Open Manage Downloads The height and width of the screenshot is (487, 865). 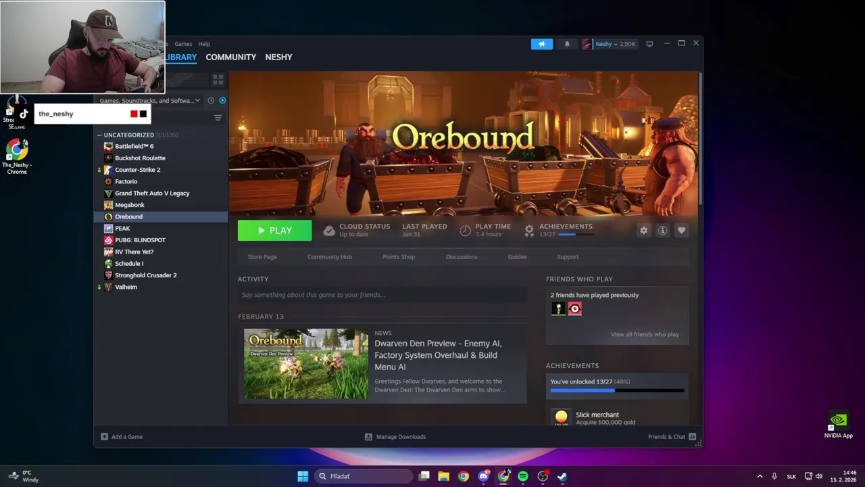coord(395,437)
